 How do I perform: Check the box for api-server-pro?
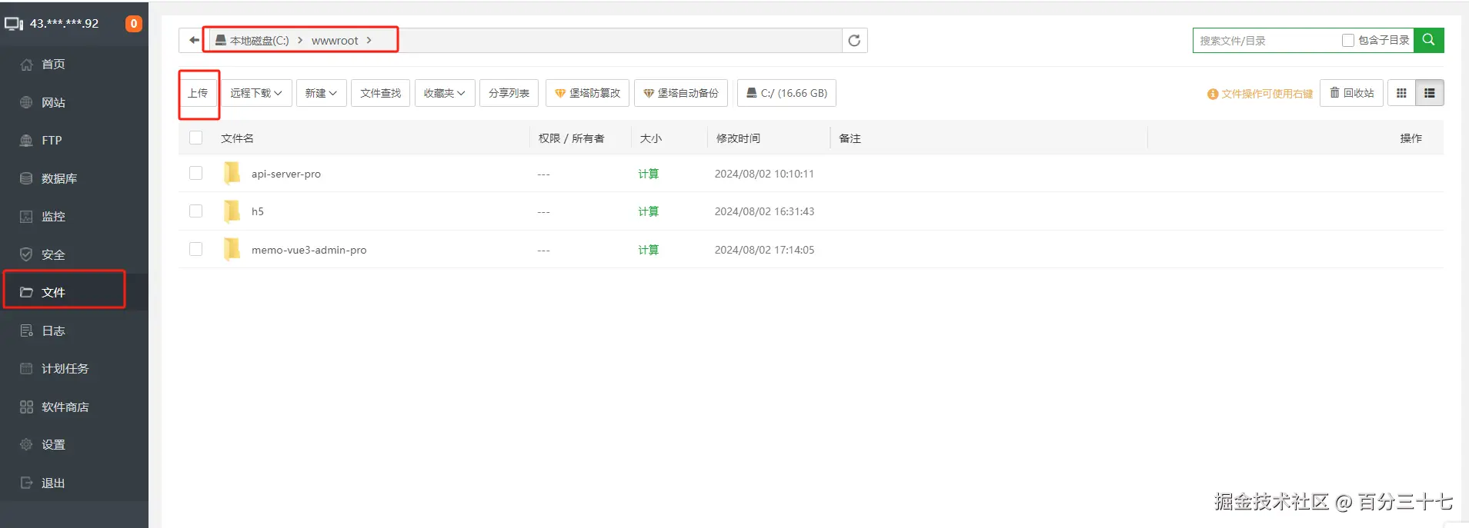[x=195, y=173]
